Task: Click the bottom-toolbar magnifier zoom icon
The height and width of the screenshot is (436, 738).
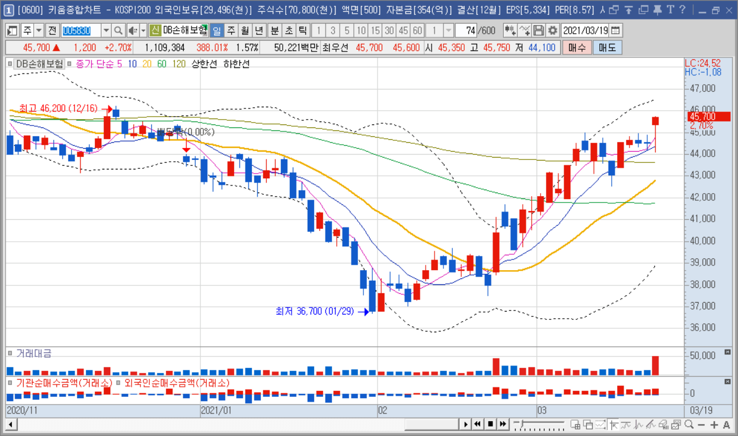Action: click(689, 424)
